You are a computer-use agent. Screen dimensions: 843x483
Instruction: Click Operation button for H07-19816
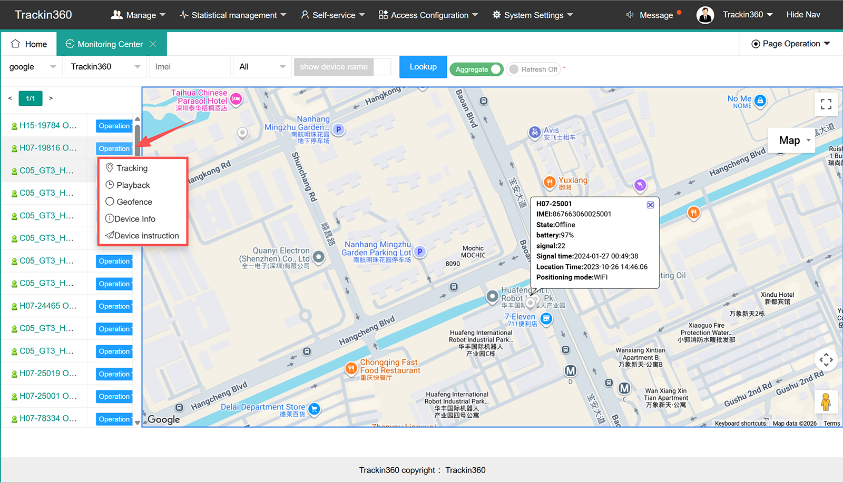(114, 148)
